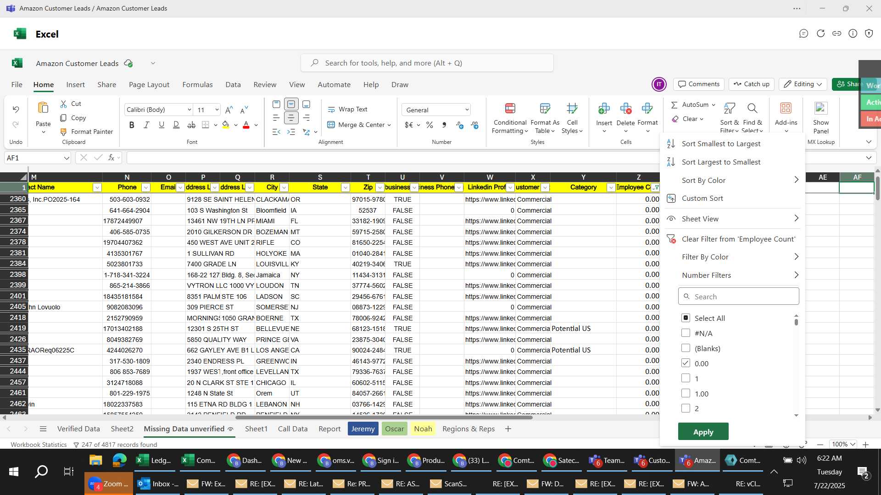Decrease the font size
Viewport: 881px width, 495px height.
(244, 110)
